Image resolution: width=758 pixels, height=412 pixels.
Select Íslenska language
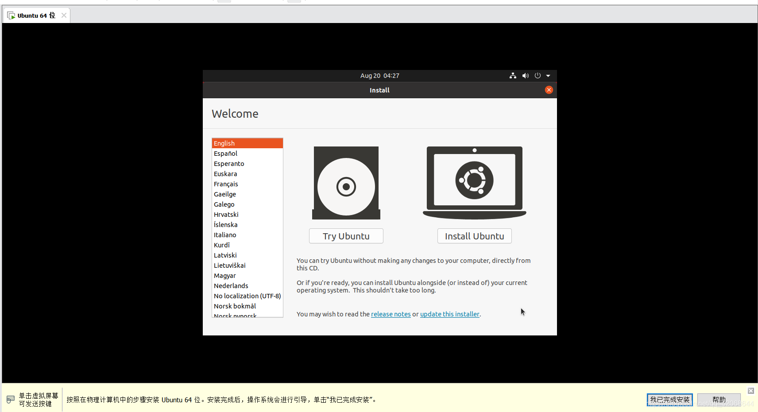click(248, 225)
